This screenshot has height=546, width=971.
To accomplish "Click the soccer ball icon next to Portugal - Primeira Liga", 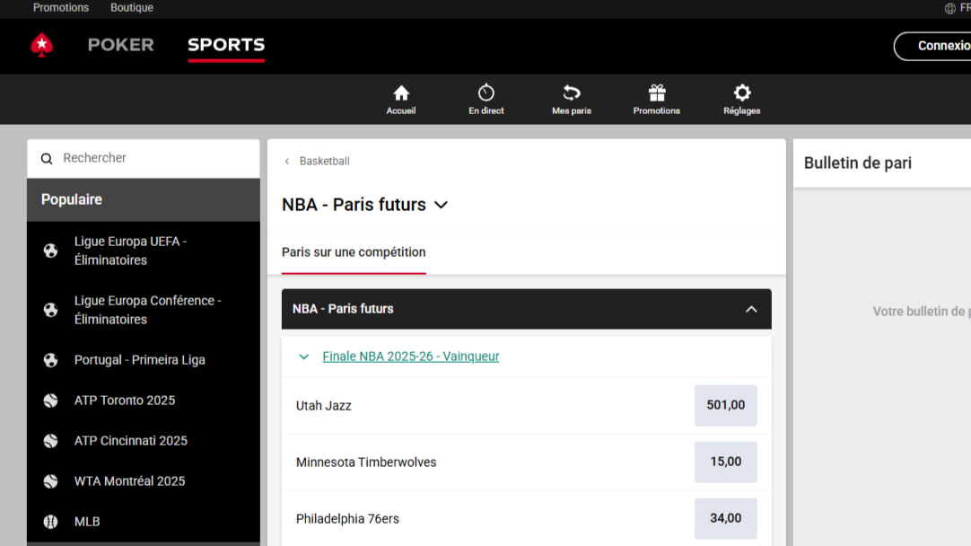I will pyautogui.click(x=50, y=359).
